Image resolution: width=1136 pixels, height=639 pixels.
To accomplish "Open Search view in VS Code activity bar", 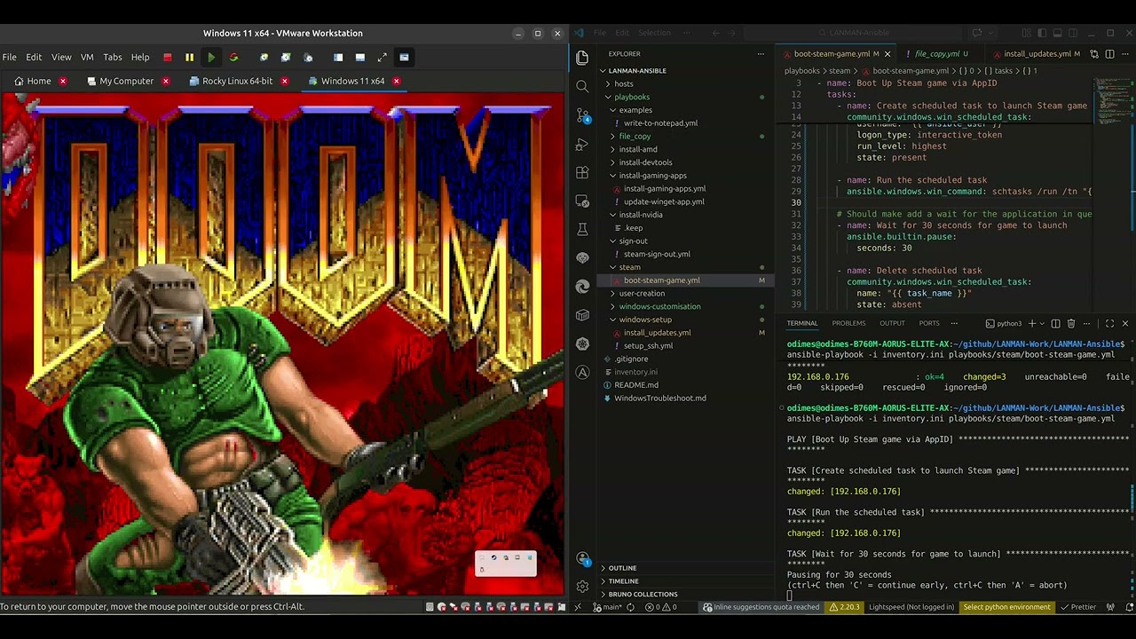I will click(582, 86).
